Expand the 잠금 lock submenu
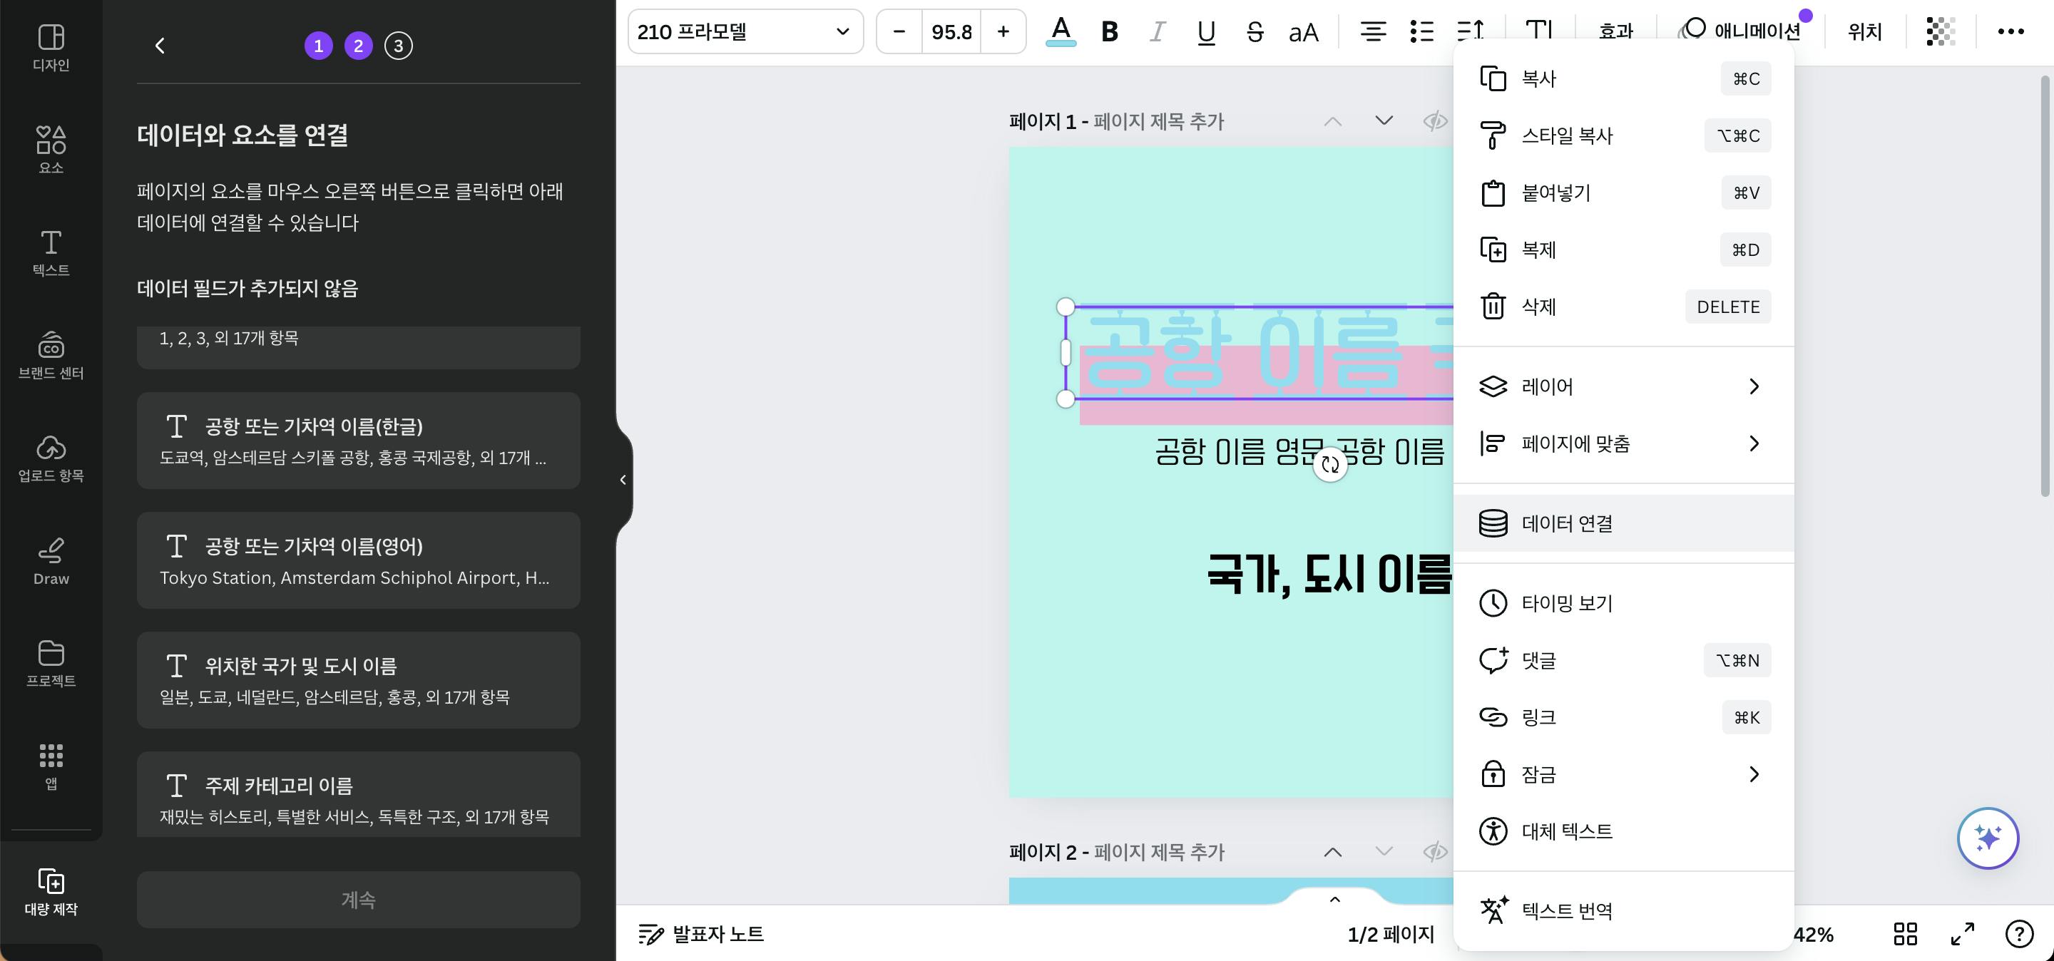The image size is (2054, 961). [x=1623, y=774]
